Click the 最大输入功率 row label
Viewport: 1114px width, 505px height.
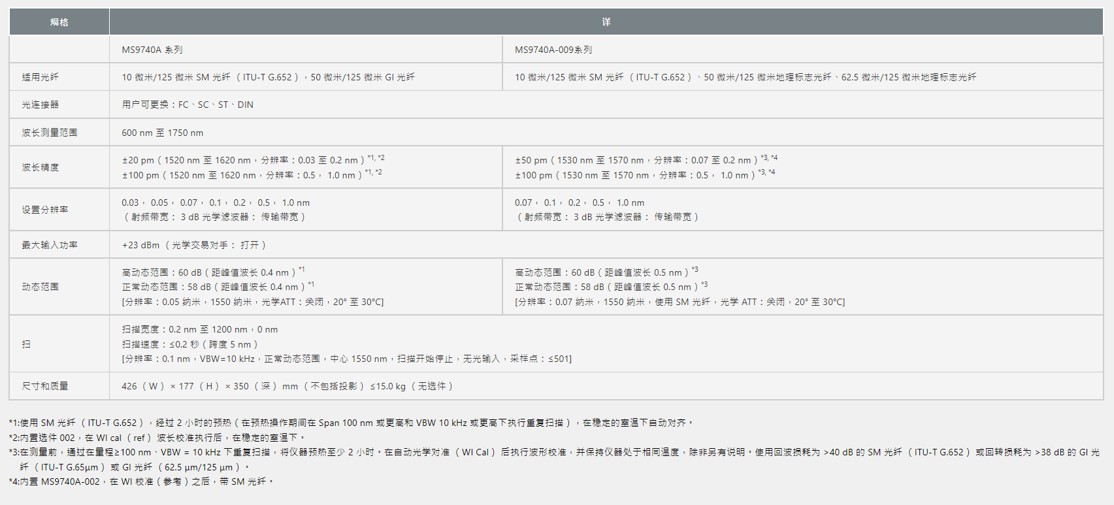[x=49, y=245]
